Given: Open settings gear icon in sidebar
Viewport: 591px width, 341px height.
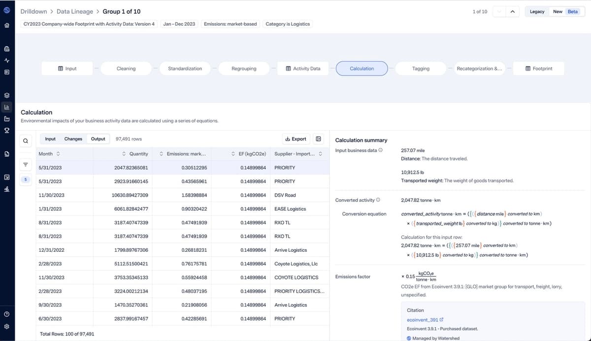Looking at the screenshot, I should (x=7, y=326).
